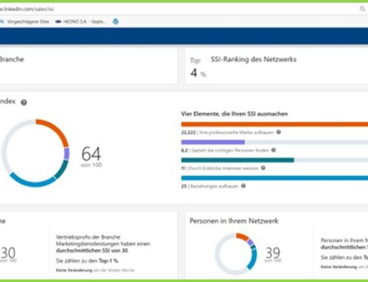
Task: Click the SSI score 64 von 100
Action: (91, 157)
